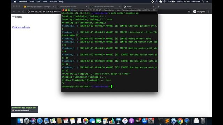Go forward in the browser
Screen dimensions: 223x125
(x=18, y=11)
